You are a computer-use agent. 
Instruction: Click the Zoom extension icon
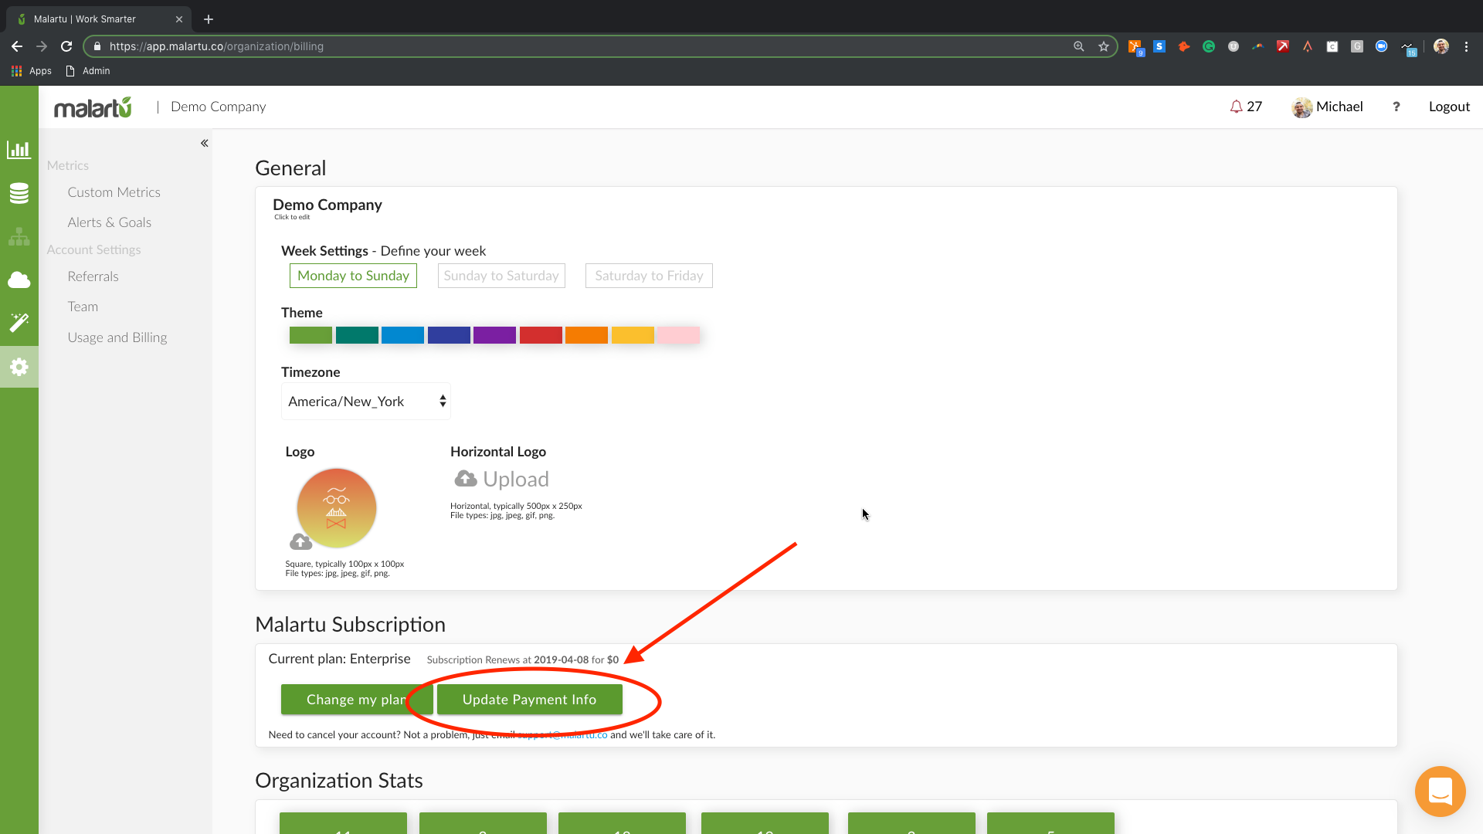coord(1382,46)
